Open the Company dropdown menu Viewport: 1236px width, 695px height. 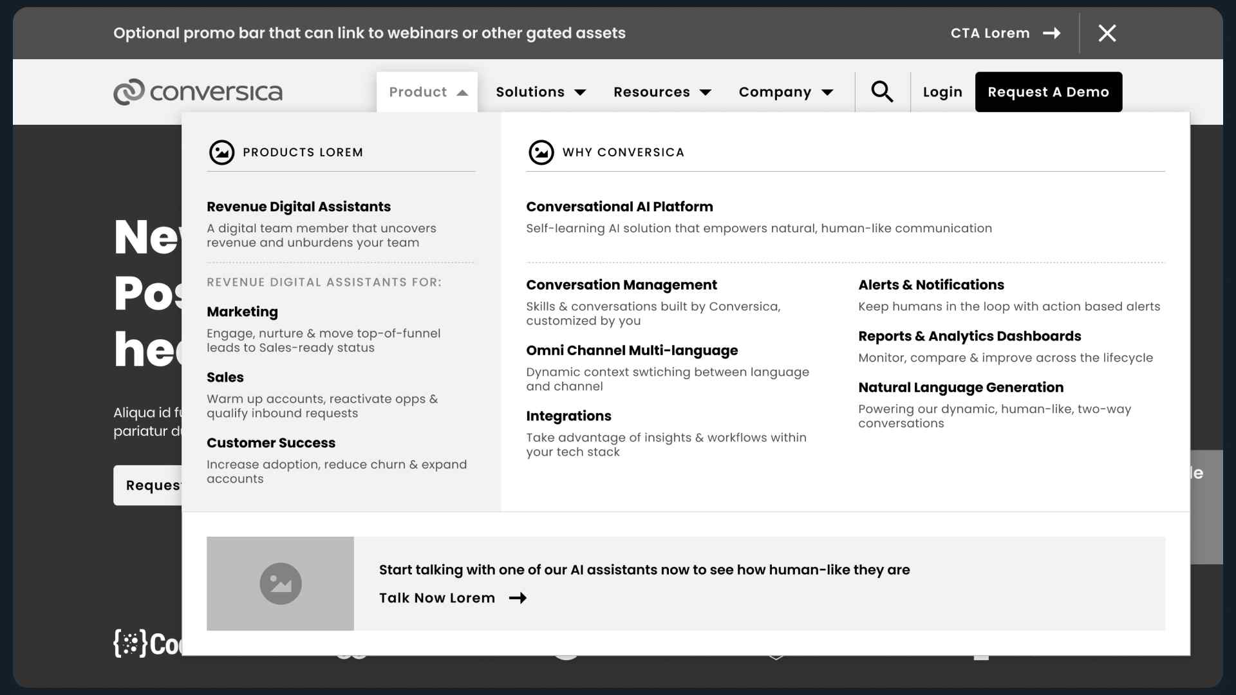[785, 92]
